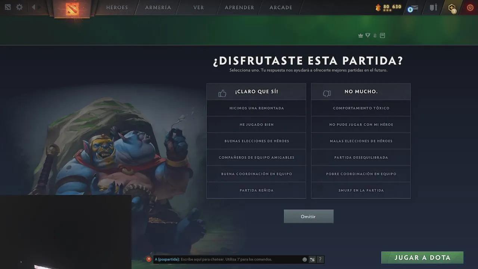
Task: Select the thumbs down No mucho option
Action: click(361, 92)
